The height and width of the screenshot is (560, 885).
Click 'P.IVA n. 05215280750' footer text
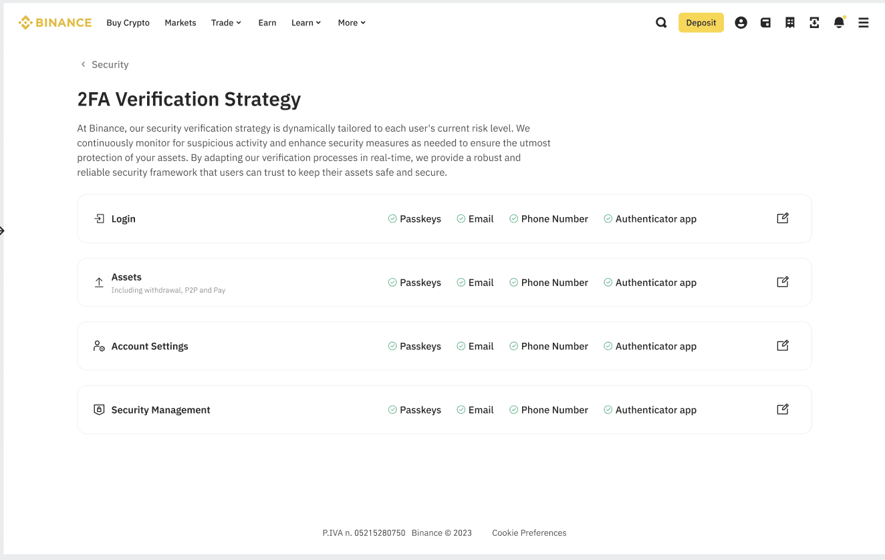click(x=364, y=533)
